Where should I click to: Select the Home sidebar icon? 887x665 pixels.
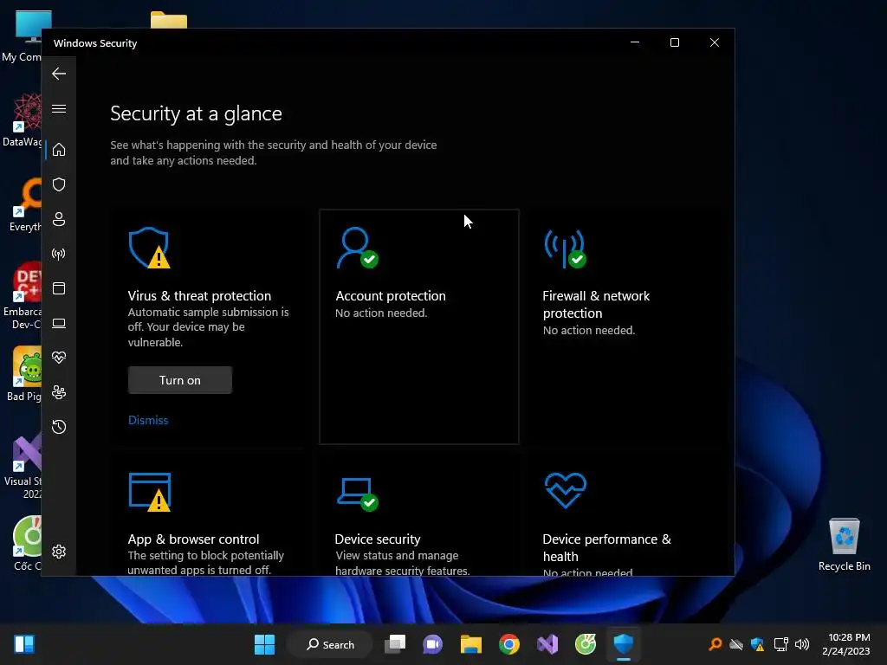point(59,150)
